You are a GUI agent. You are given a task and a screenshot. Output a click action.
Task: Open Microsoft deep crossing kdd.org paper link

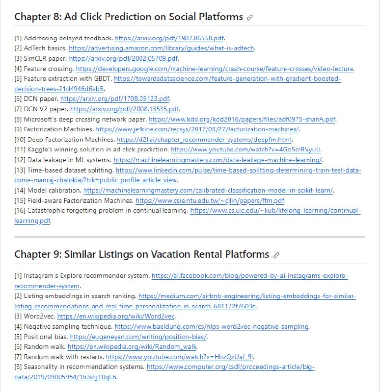242,119
